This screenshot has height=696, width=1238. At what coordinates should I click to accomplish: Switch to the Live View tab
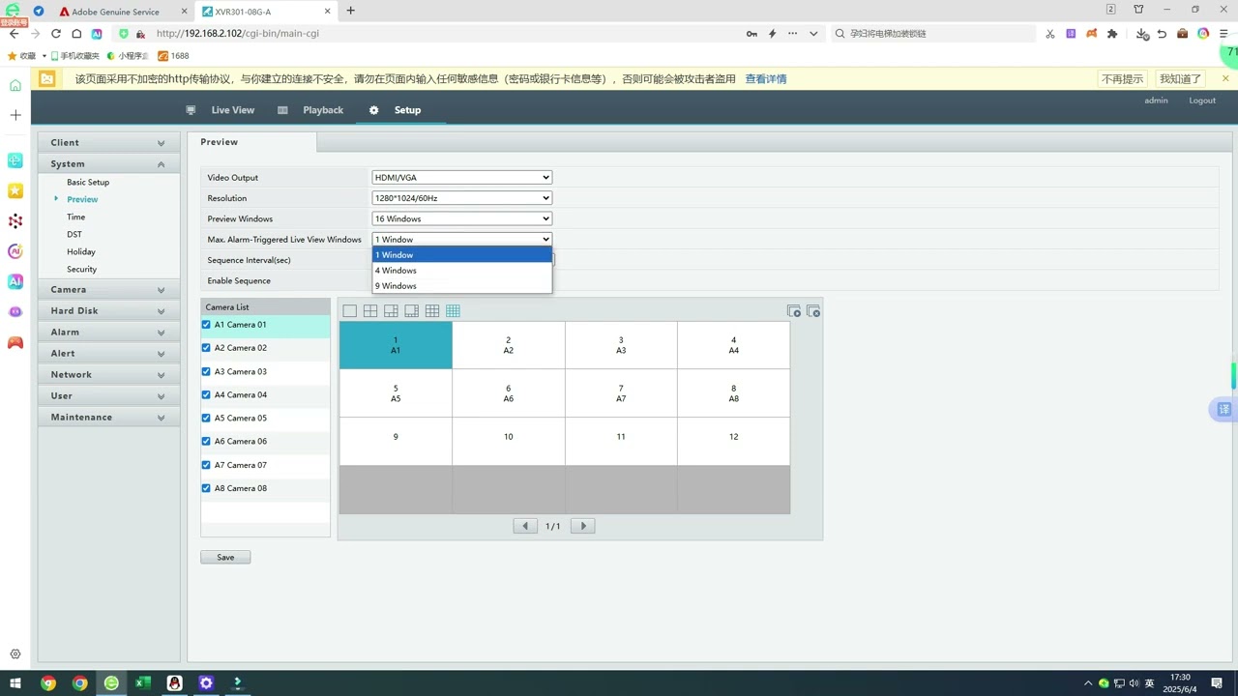(x=232, y=110)
